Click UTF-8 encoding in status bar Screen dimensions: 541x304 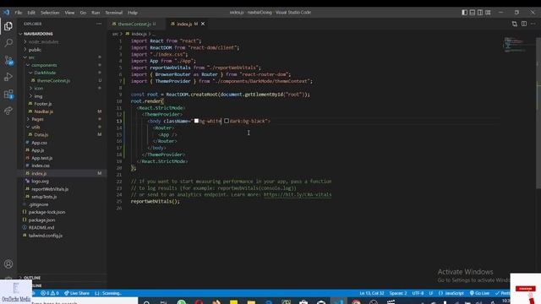click(x=418, y=293)
